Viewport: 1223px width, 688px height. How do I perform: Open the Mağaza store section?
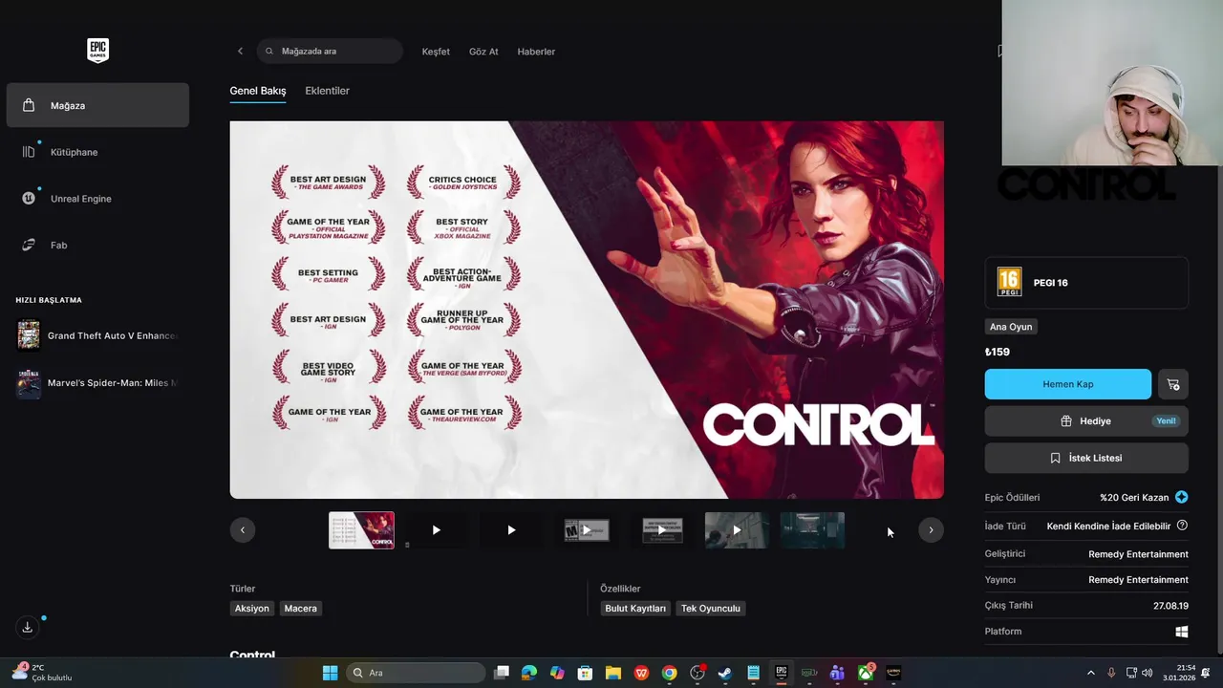pos(97,105)
